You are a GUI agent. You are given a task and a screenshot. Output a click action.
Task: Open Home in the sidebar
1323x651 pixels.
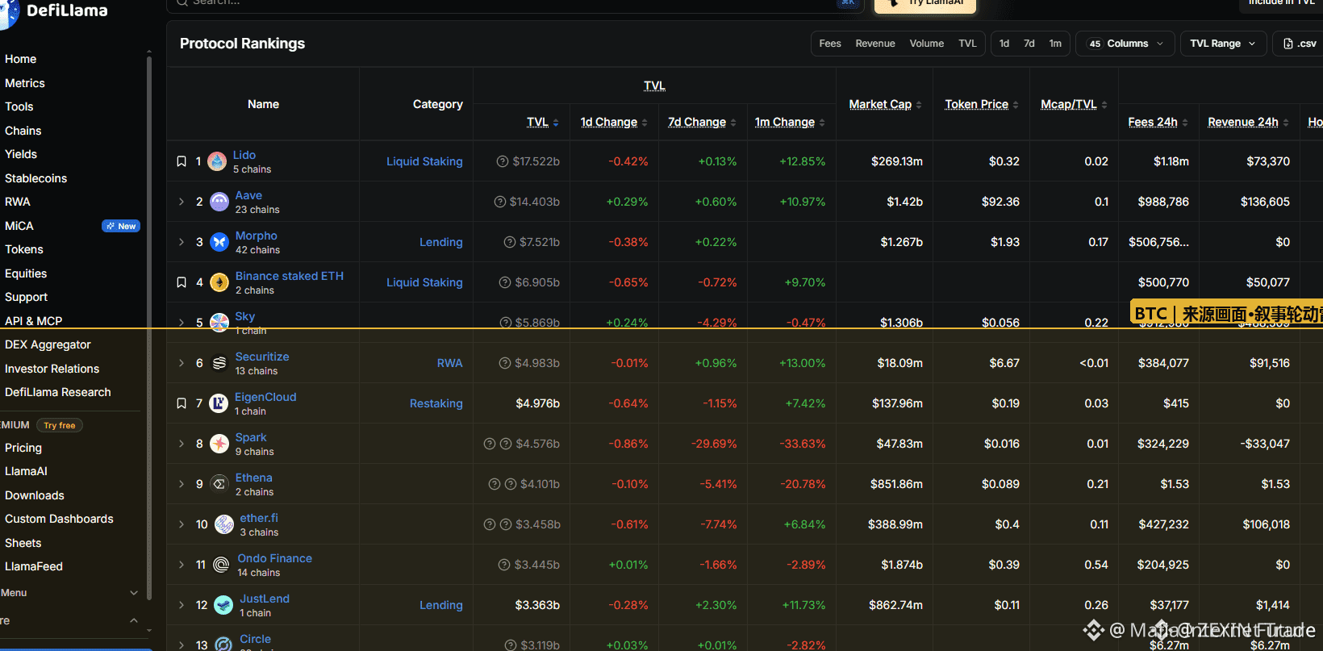(x=21, y=59)
